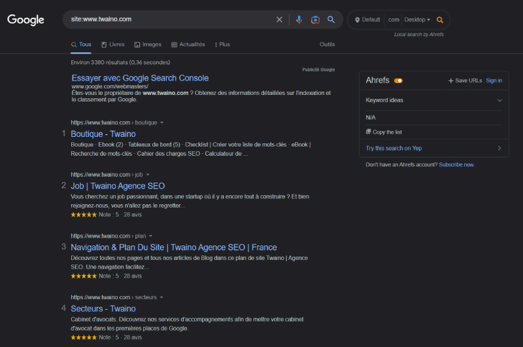523x347 pixels.
Task: Switch to the Images tab
Action: (x=148, y=45)
